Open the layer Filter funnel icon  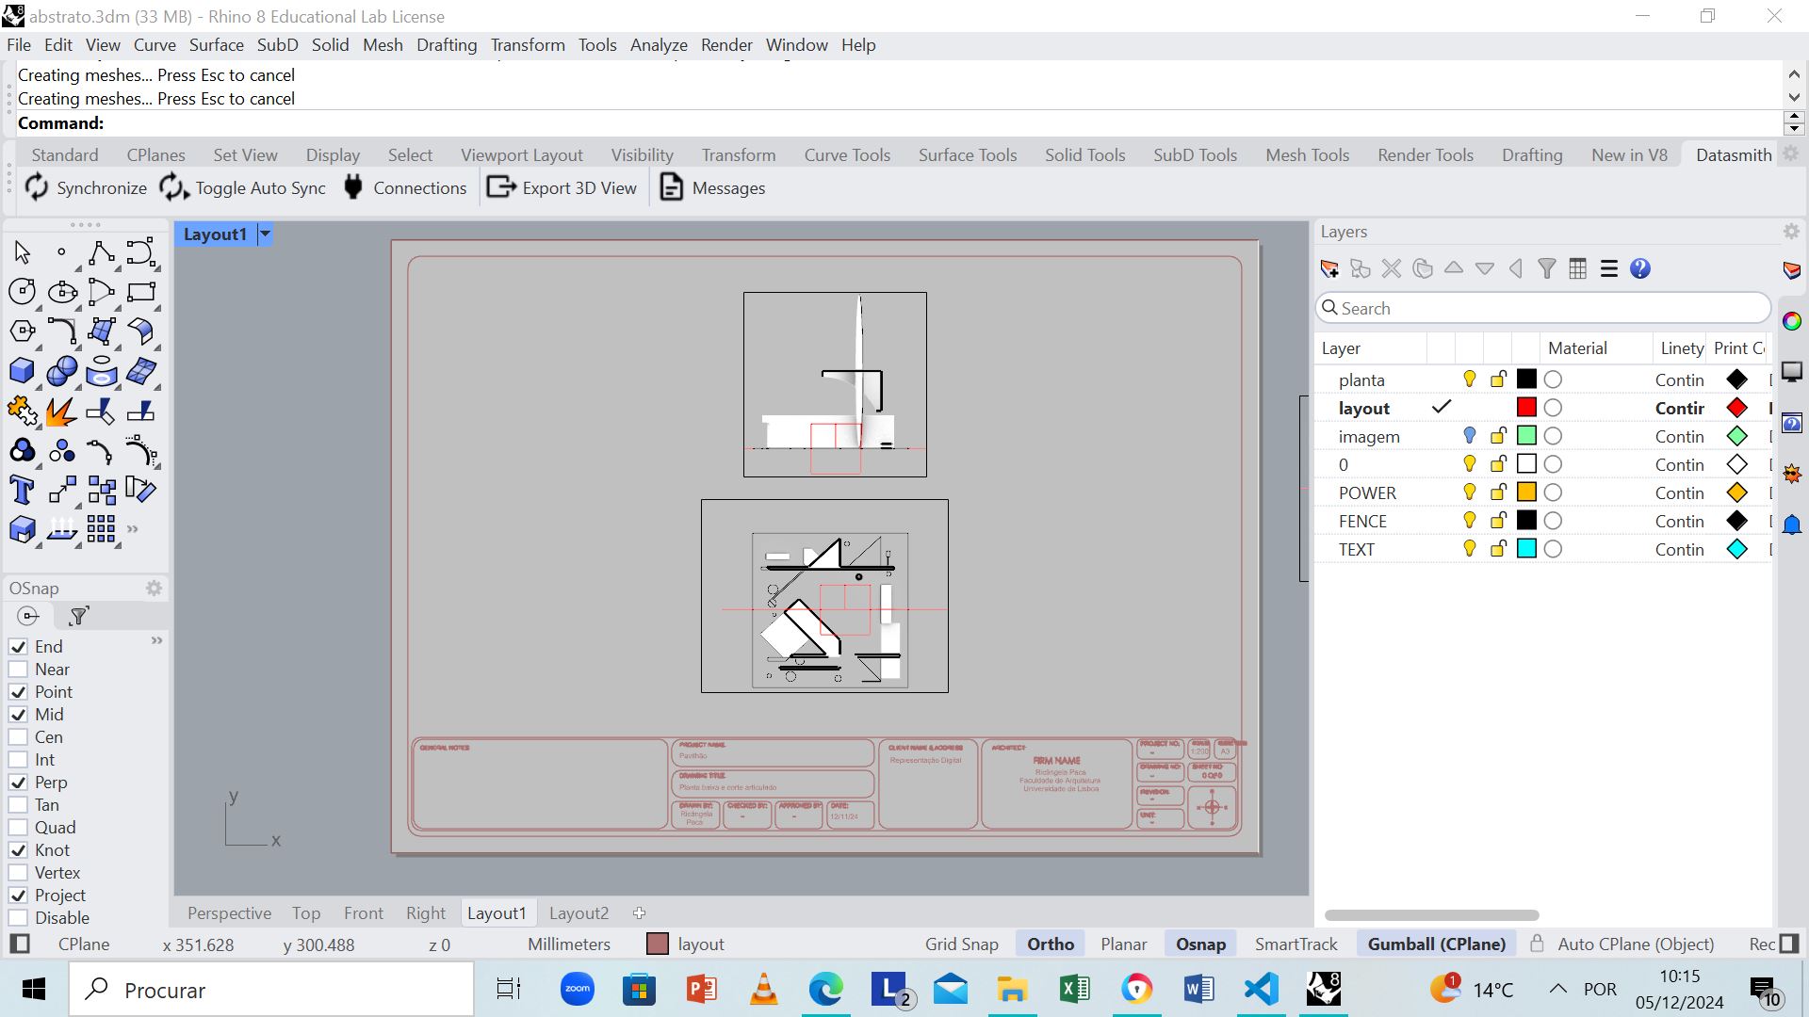point(1547,269)
